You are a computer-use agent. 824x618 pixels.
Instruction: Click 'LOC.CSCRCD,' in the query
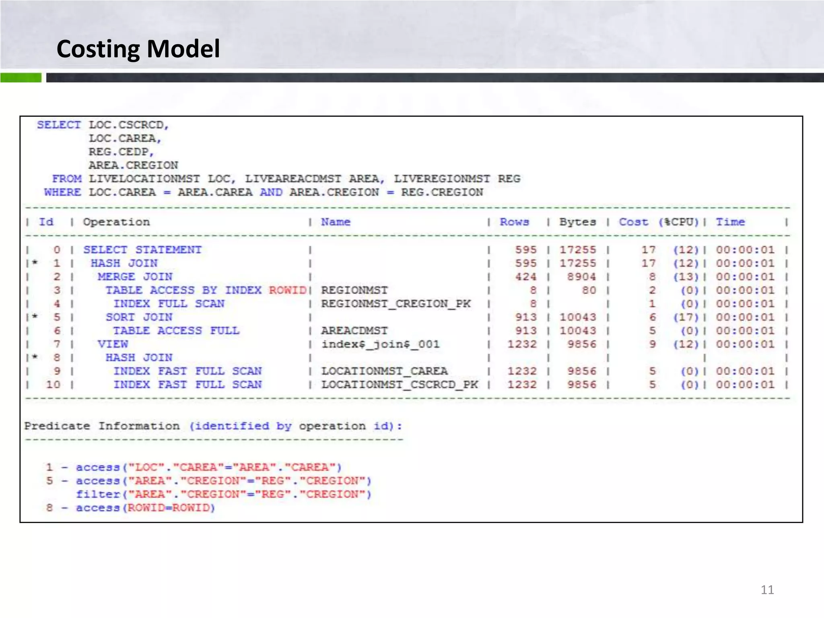pos(129,125)
